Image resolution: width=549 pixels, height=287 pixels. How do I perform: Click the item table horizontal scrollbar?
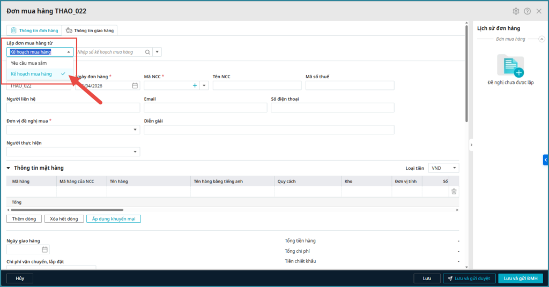tap(64, 210)
